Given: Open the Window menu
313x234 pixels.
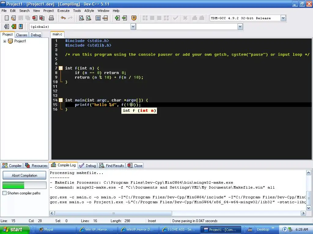Looking at the screenshot, I should (103, 11).
